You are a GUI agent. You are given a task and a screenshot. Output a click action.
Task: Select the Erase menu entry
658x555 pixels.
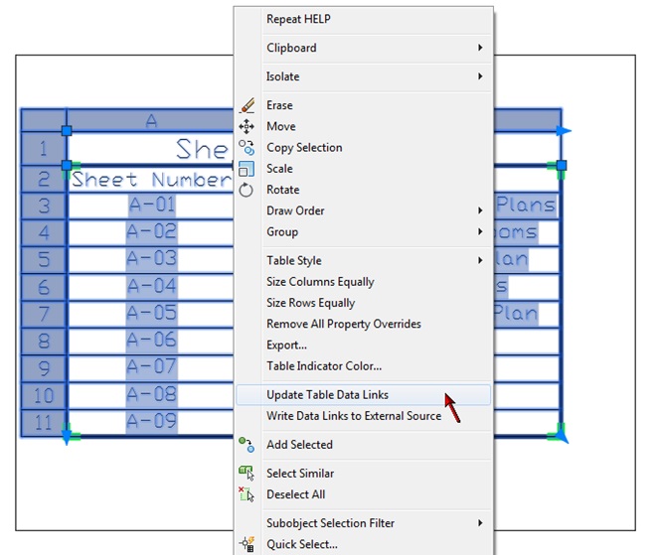tap(364, 105)
